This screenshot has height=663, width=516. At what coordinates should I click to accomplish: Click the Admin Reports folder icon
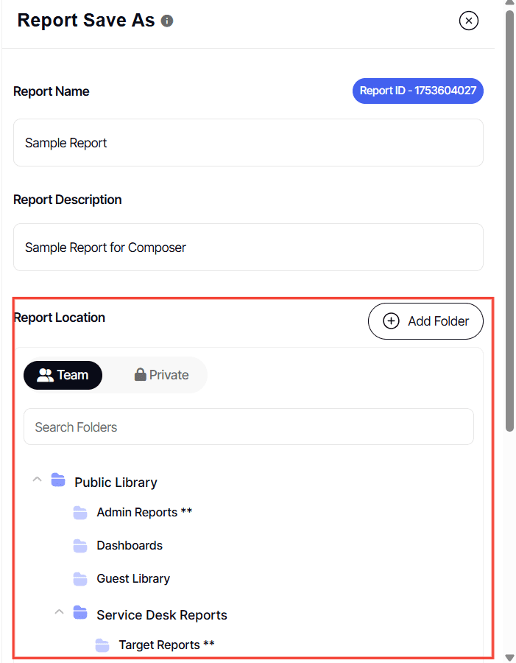pos(80,513)
